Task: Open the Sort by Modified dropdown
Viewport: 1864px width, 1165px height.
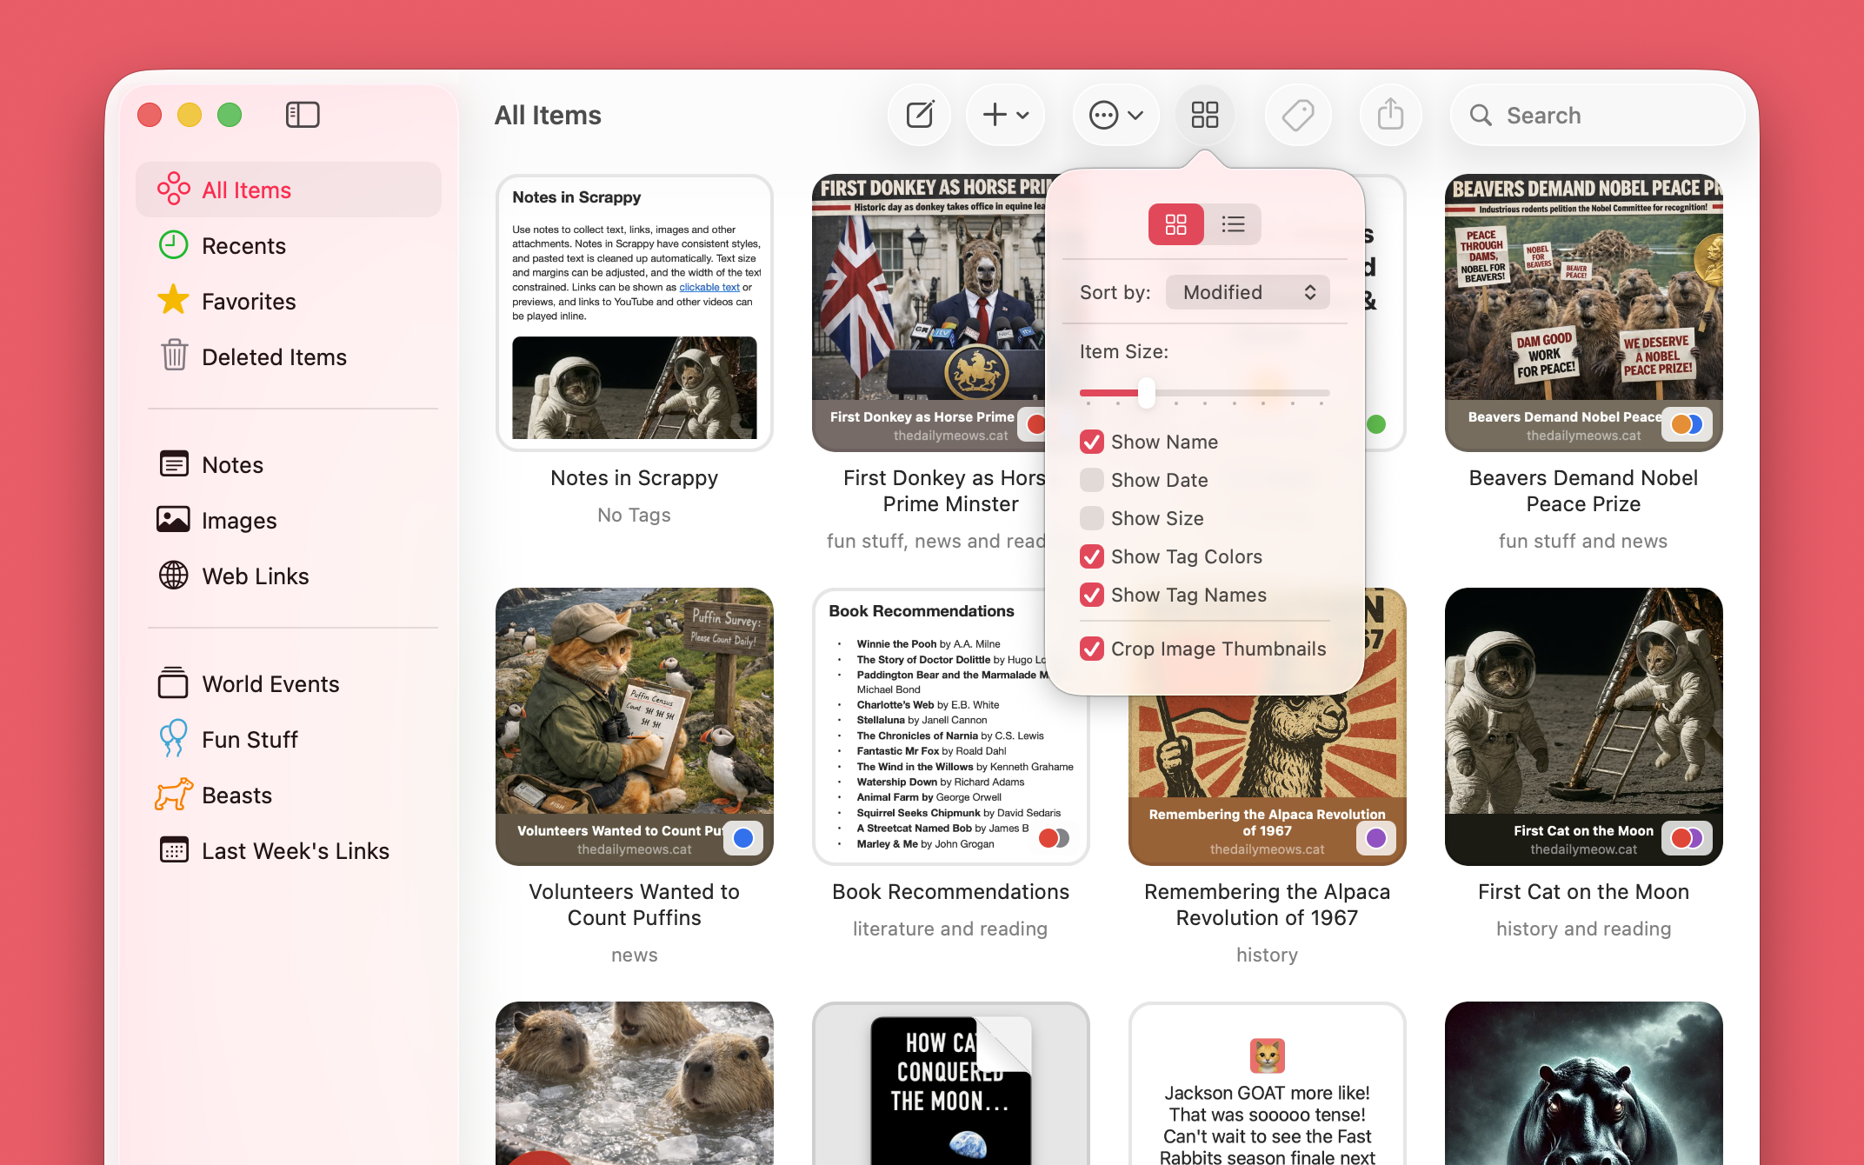Action: (1248, 292)
